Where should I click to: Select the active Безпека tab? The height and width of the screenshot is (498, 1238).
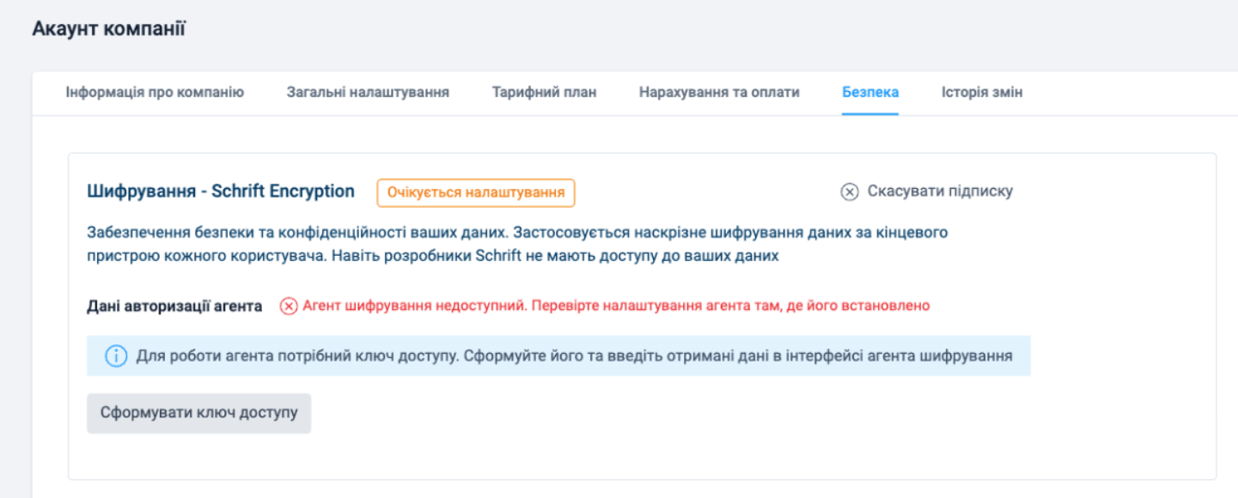[x=870, y=92]
